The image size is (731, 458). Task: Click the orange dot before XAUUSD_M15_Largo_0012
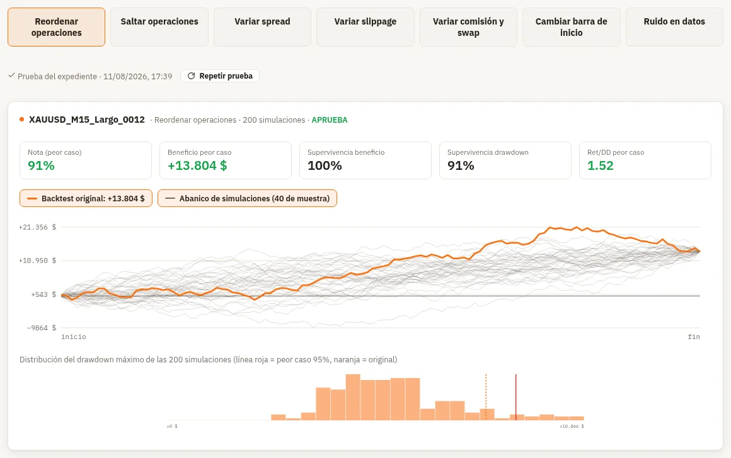point(21,120)
